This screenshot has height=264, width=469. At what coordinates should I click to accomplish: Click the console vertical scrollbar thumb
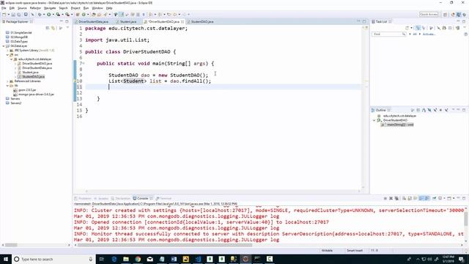[466, 220]
